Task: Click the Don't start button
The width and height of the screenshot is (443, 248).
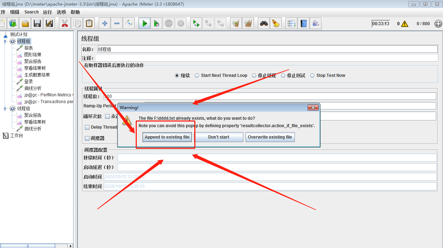Action: coord(218,137)
